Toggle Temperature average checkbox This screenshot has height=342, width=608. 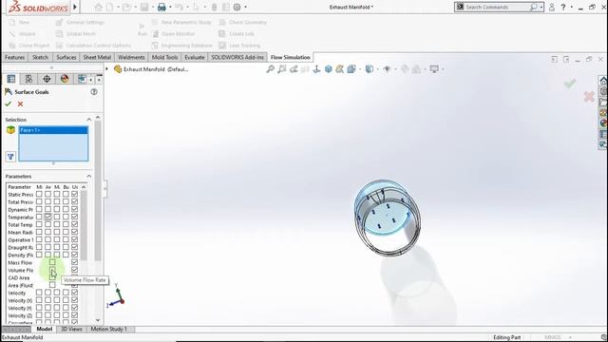(x=47, y=217)
